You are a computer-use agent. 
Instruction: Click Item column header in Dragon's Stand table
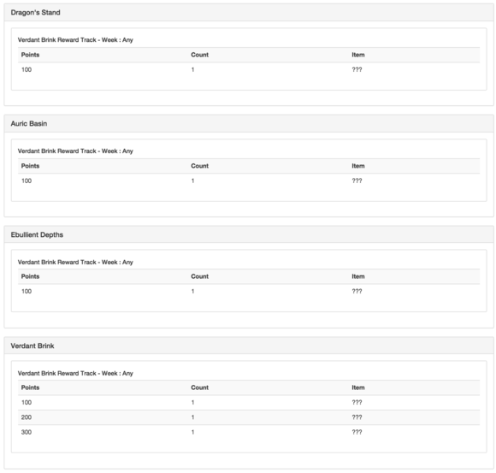coord(358,55)
